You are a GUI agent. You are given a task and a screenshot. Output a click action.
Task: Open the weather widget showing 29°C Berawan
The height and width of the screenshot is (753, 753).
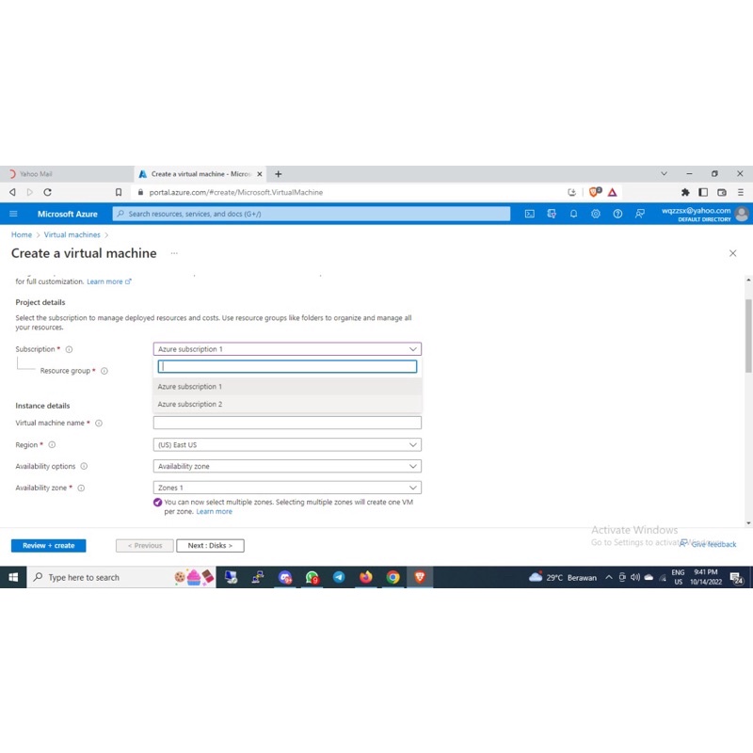562,577
